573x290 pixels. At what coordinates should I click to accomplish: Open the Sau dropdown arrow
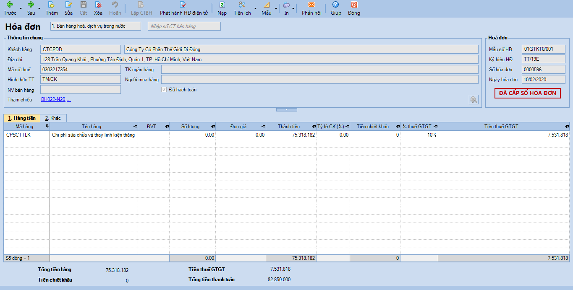[x=39, y=8]
